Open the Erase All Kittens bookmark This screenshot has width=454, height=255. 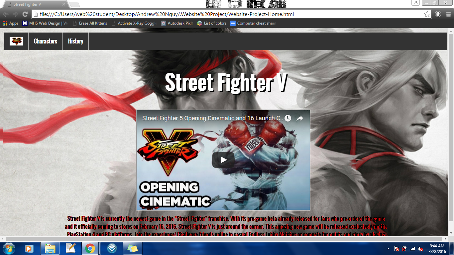pyautogui.click(x=90, y=23)
